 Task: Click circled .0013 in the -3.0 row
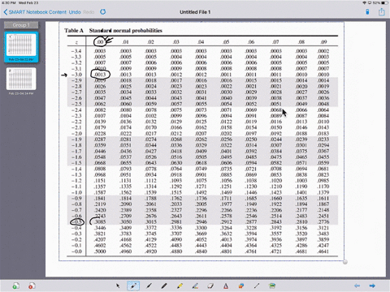pos(100,75)
